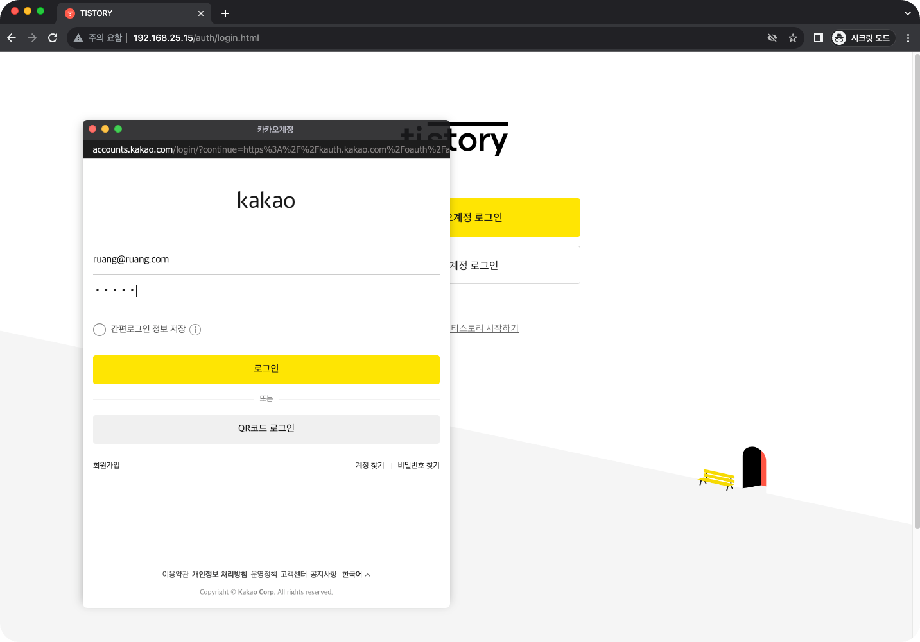Image resolution: width=920 pixels, height=642 pixels.
Task: Open 개인정보 처리방침 footer link
Action: pos(220,575)
